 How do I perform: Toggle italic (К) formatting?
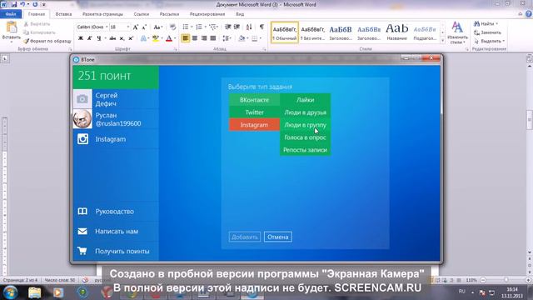(89, 38)
